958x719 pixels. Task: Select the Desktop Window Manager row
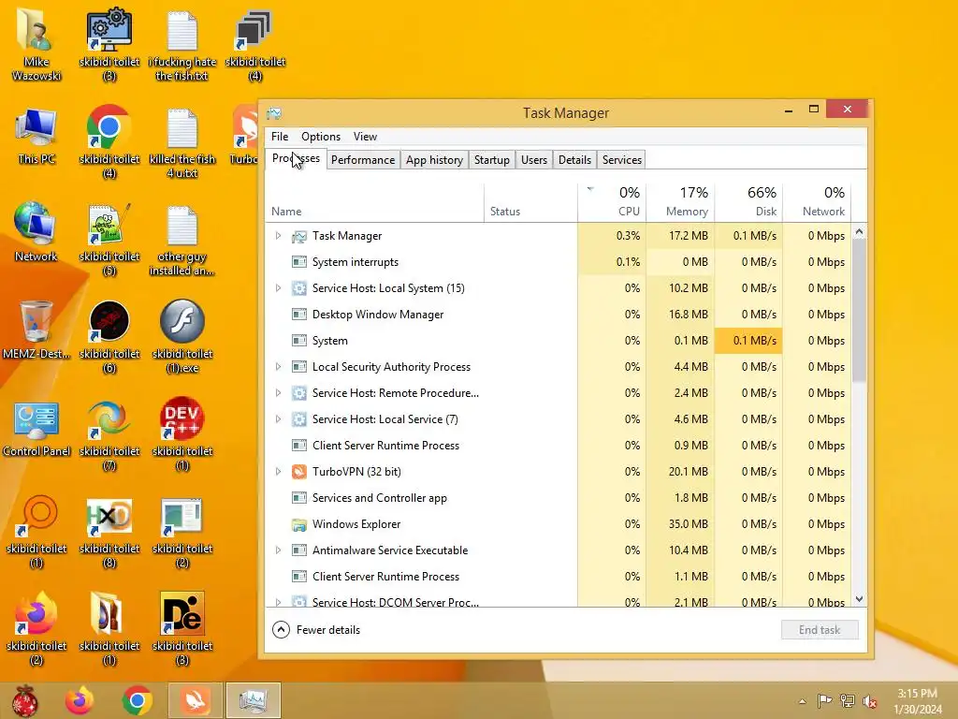559,315
